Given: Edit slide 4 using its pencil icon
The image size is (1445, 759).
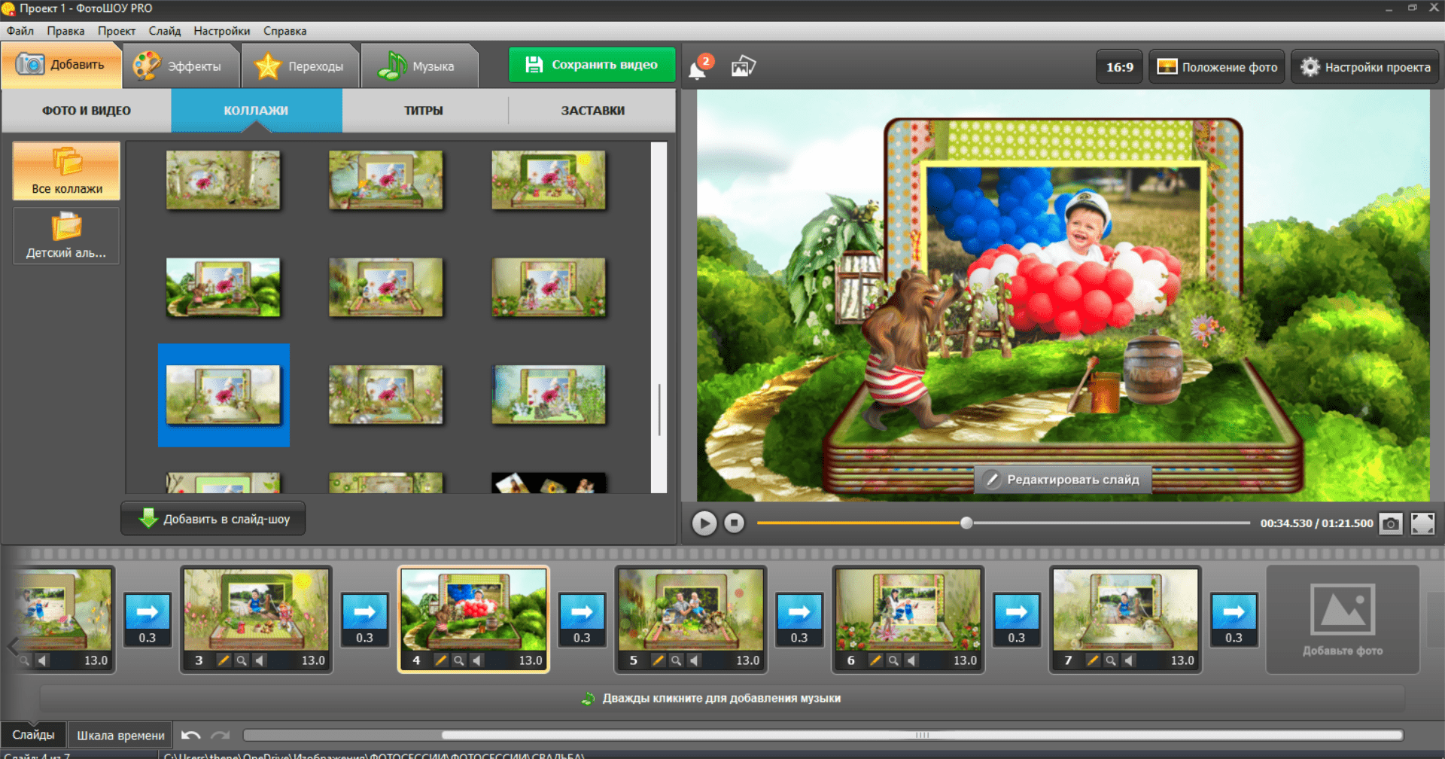Looking at the screenshot, I should click(440, 660).
